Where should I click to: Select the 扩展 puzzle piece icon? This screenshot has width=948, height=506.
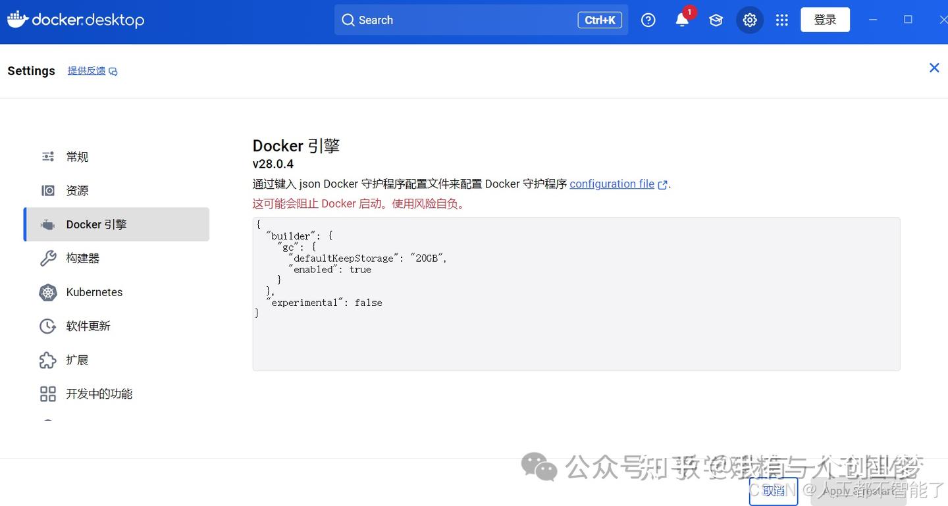pos(47,360)
